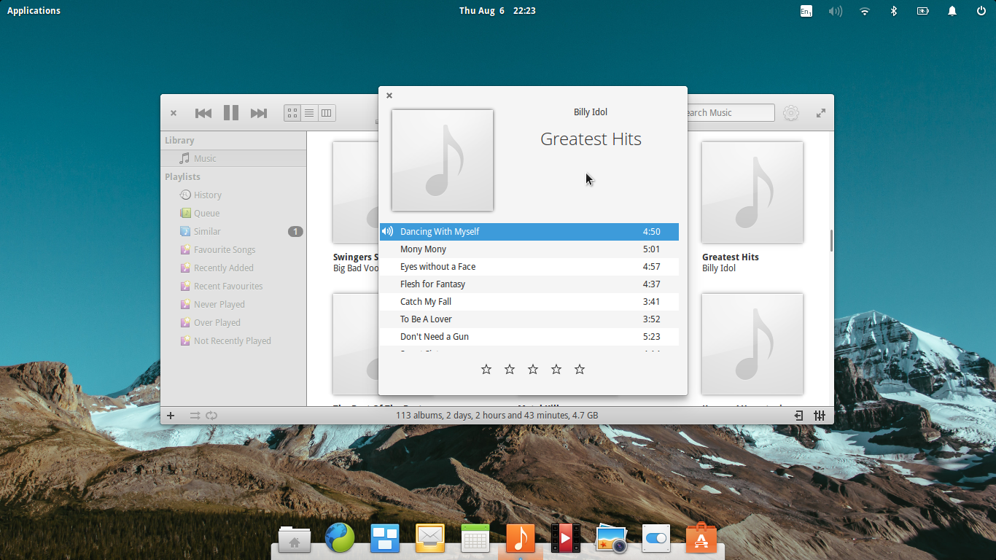Open the search settings gear icon
The height and width of the screenshot is (560, 996).
pyautogui.click(x=791, y=113)
